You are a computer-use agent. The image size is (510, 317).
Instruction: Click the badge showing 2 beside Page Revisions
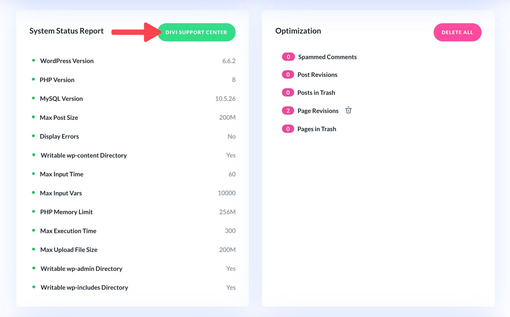(288, 110)
